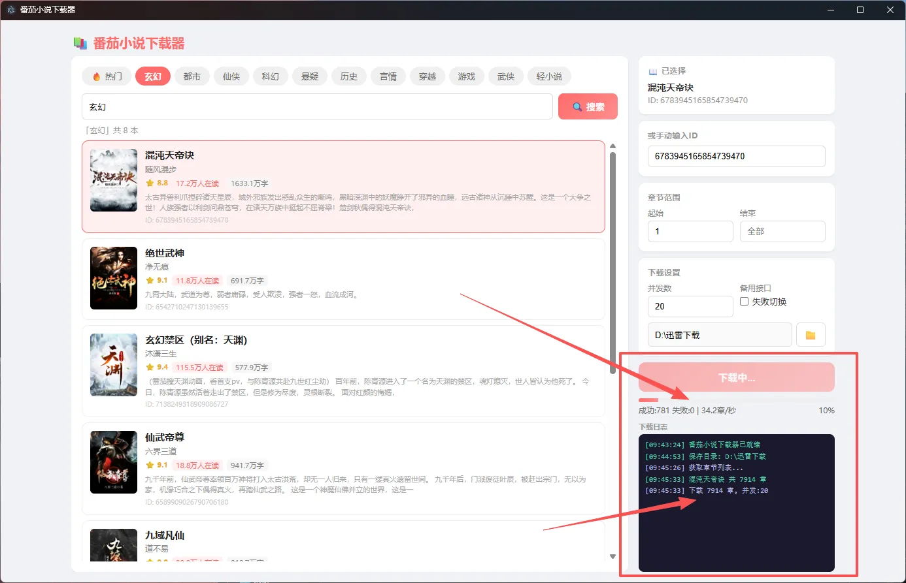
Task: Click the 18.8万人在读 reader count tag
Action: pos(197,465)
